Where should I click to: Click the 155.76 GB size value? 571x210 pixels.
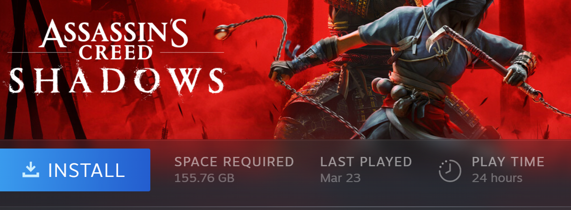coord(204,178)
